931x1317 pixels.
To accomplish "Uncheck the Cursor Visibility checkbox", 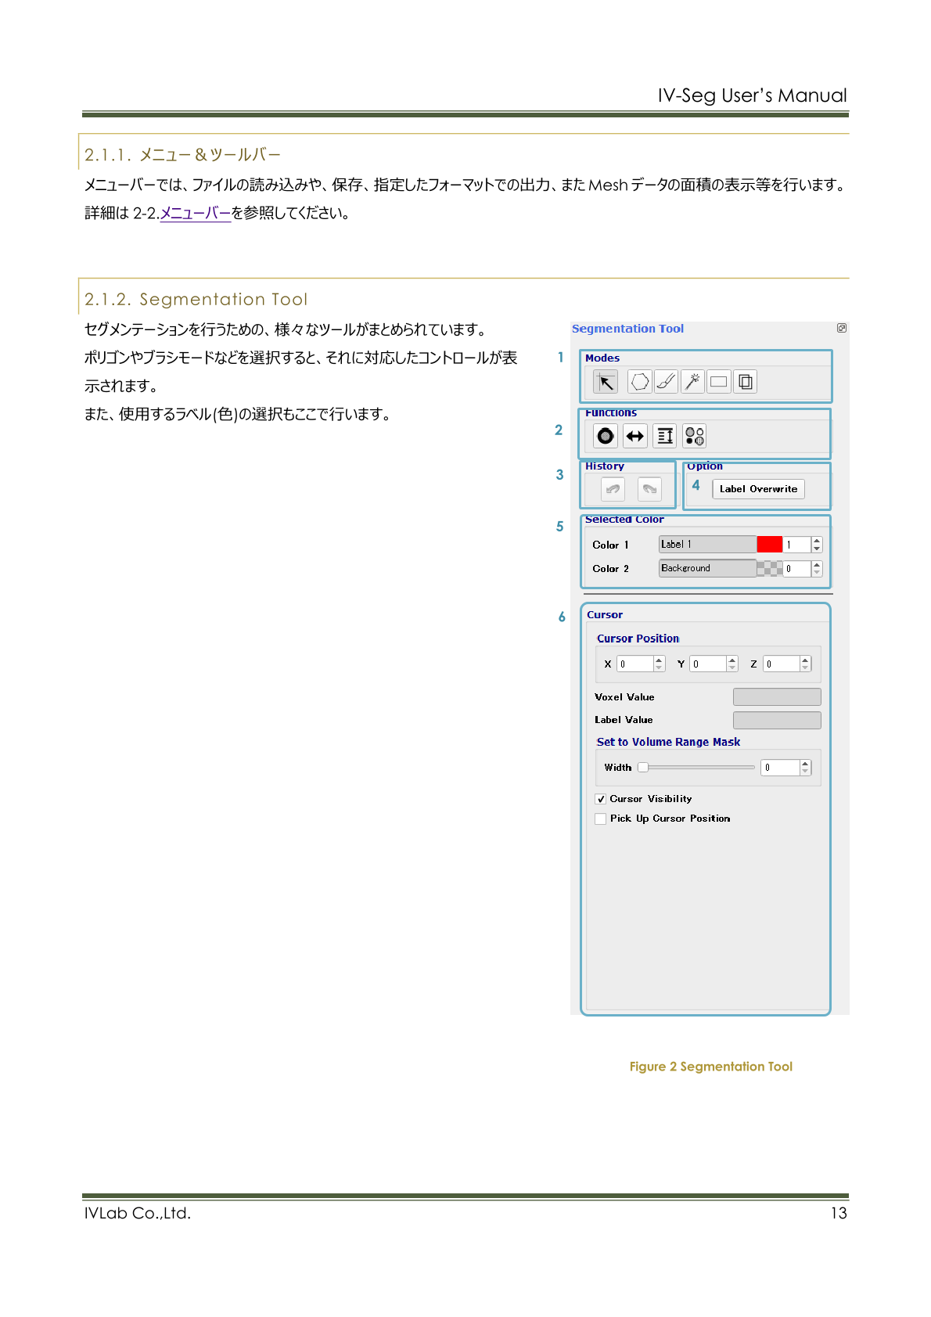I will tap(601, 799).
